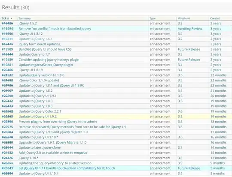
Task: Open ticket #25351
Action: (x=7, y=163)
